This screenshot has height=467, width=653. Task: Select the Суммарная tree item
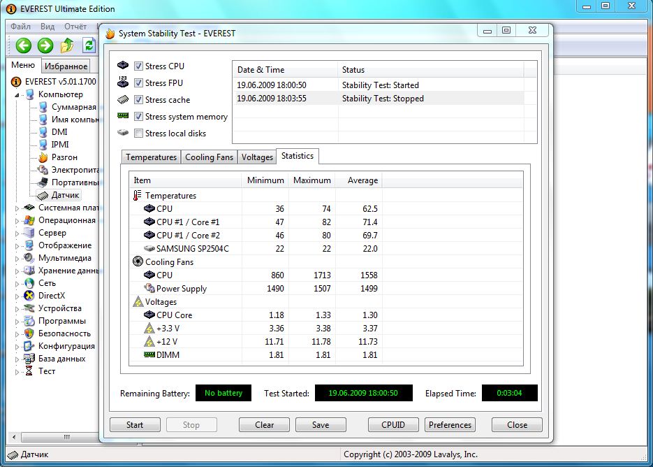point(68,107)
